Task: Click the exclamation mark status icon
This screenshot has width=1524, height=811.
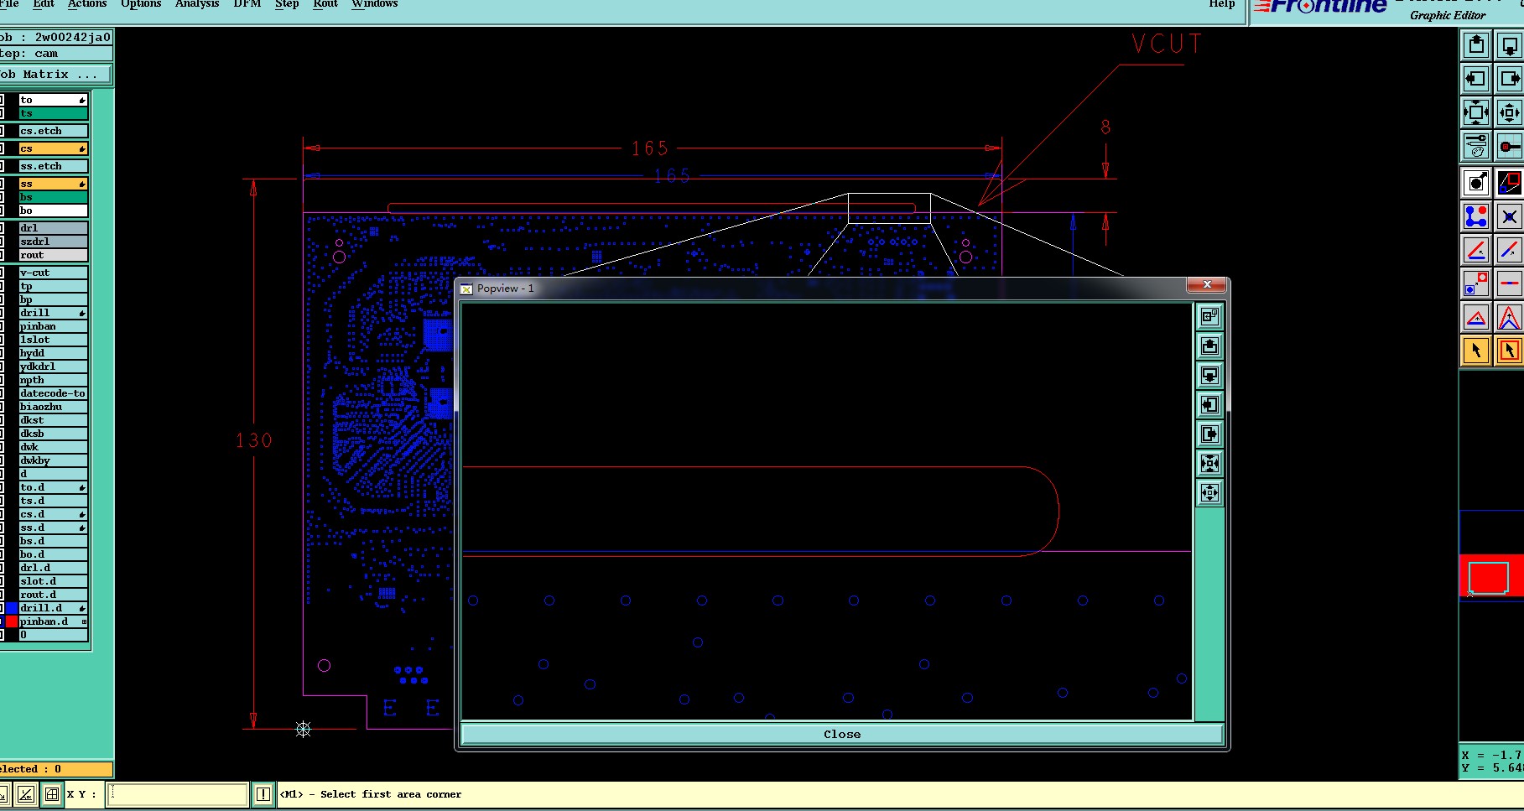Action: pyautogui.click(x=263, y=793)
